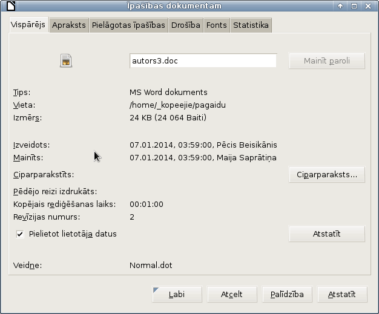Image resolution: width=379 pixels, height=314 pixels.
Task: Click the document file type icon
Action: tap(66, 61)
